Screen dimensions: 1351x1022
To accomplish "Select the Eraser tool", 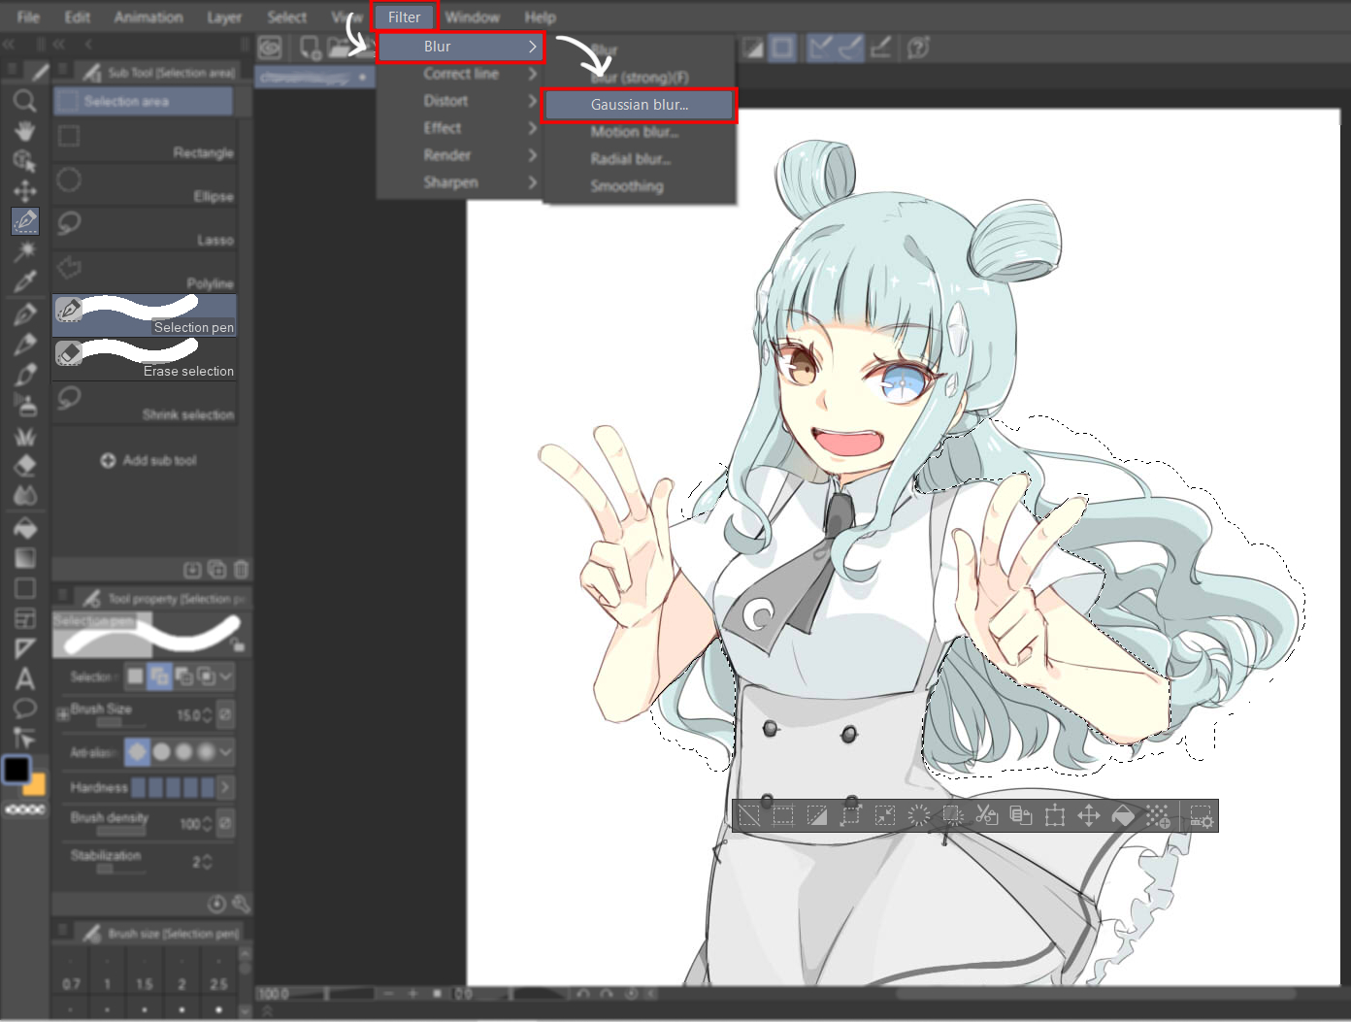I will point(25,463).
